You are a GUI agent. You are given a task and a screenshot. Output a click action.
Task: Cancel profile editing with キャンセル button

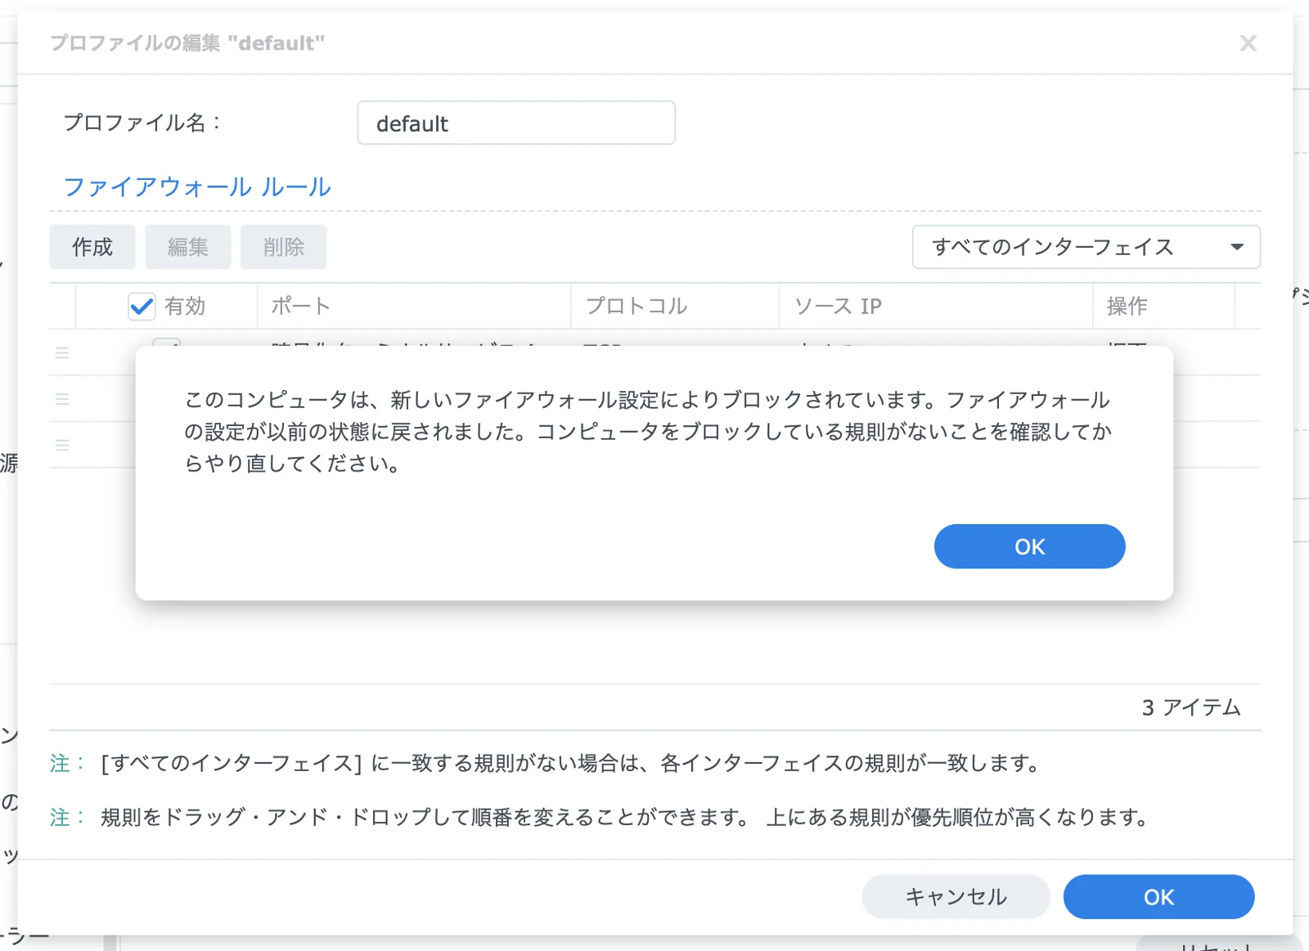pyautogui.click(x=956, y=897)
